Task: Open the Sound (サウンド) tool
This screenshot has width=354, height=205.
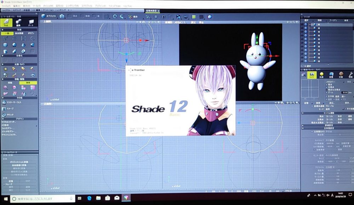Action: pyautogui.click(x=8, y=115)
